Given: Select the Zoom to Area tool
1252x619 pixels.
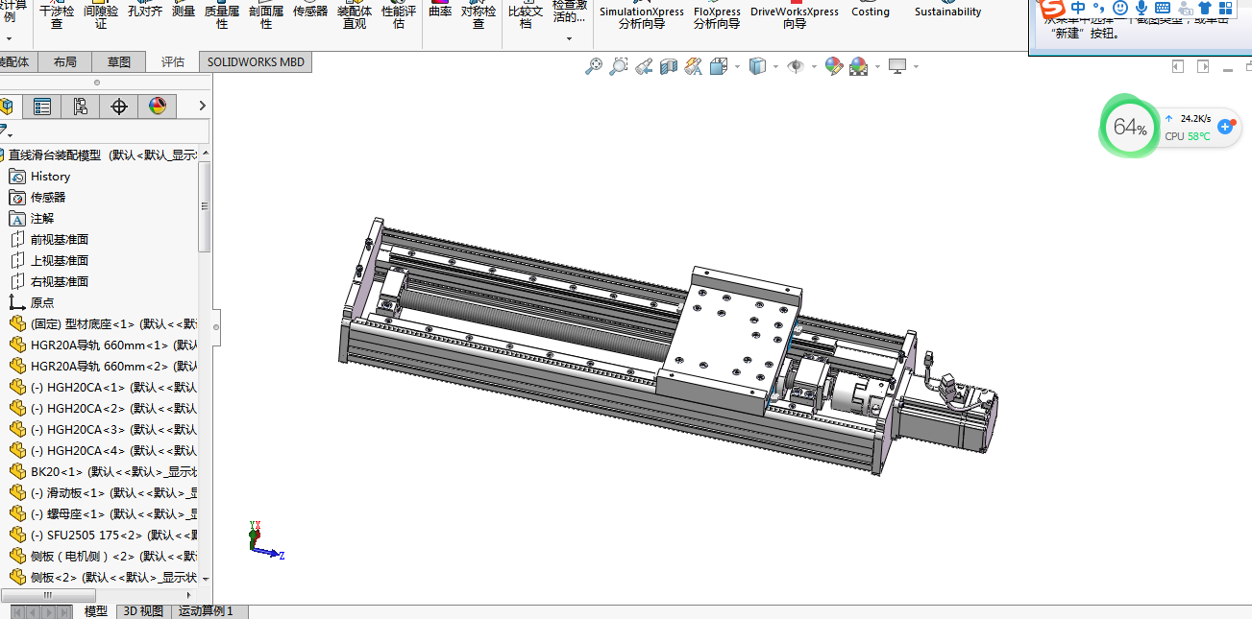Looking at the screenshot, I should [619, 66].
